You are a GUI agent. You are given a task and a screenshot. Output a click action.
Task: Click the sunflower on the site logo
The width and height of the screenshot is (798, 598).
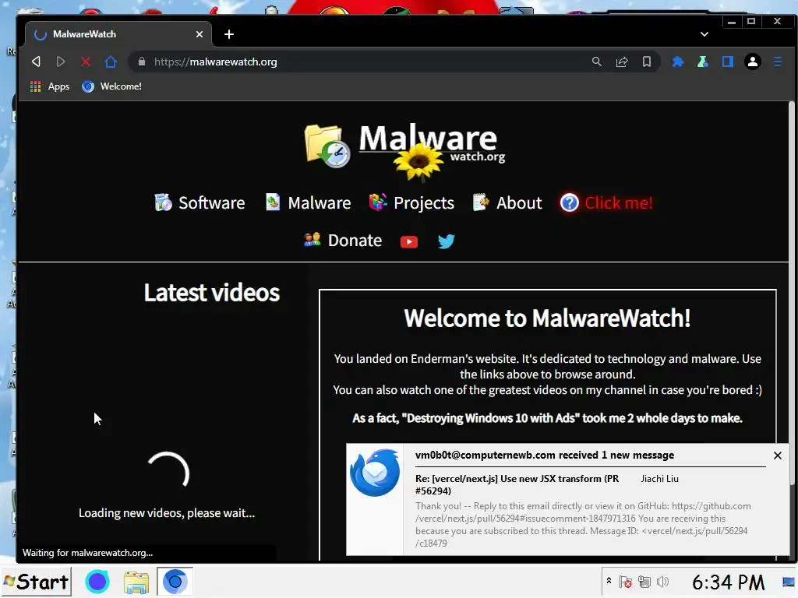pyautogui.click(x=418, y=162)
